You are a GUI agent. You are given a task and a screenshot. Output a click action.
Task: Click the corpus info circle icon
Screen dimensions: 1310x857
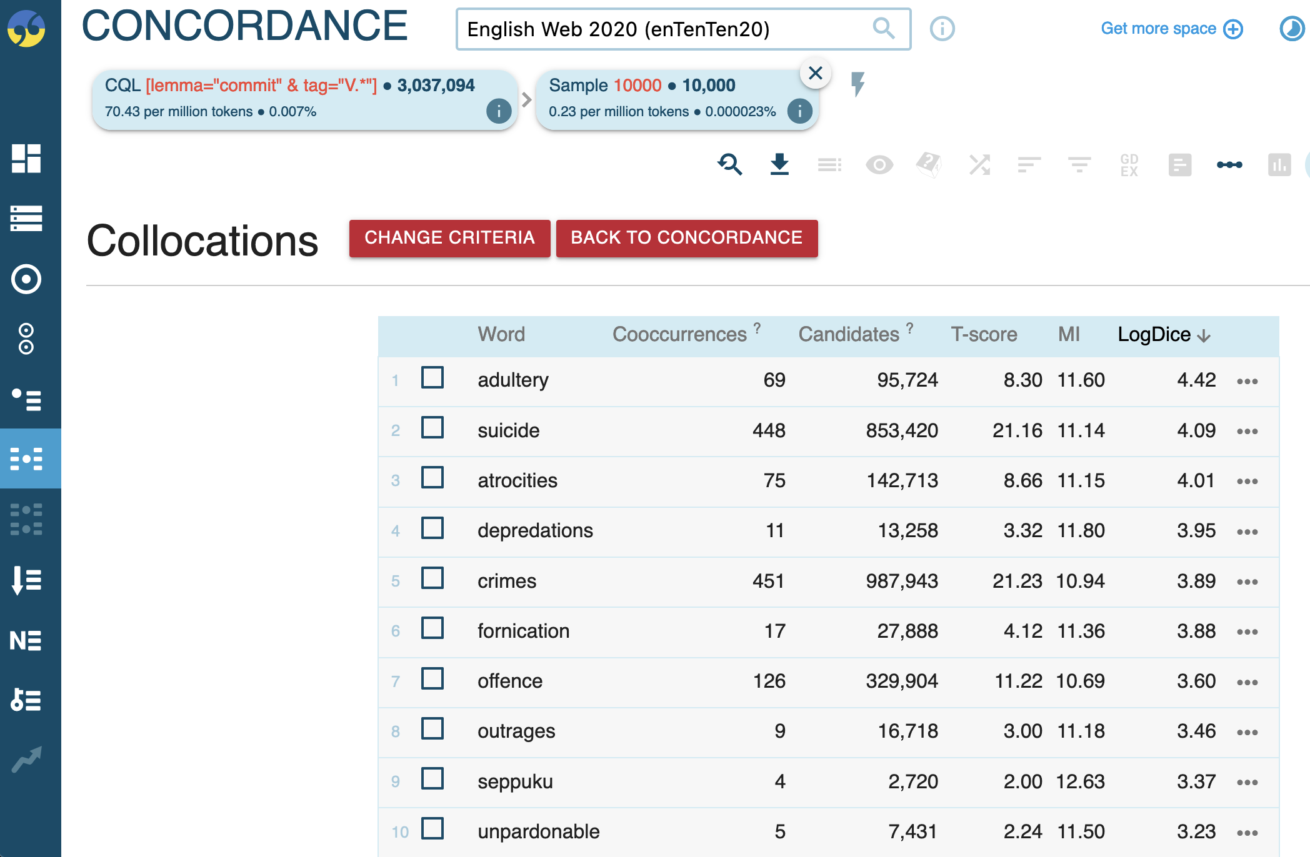pyautogui.click(x=942, y=29)
